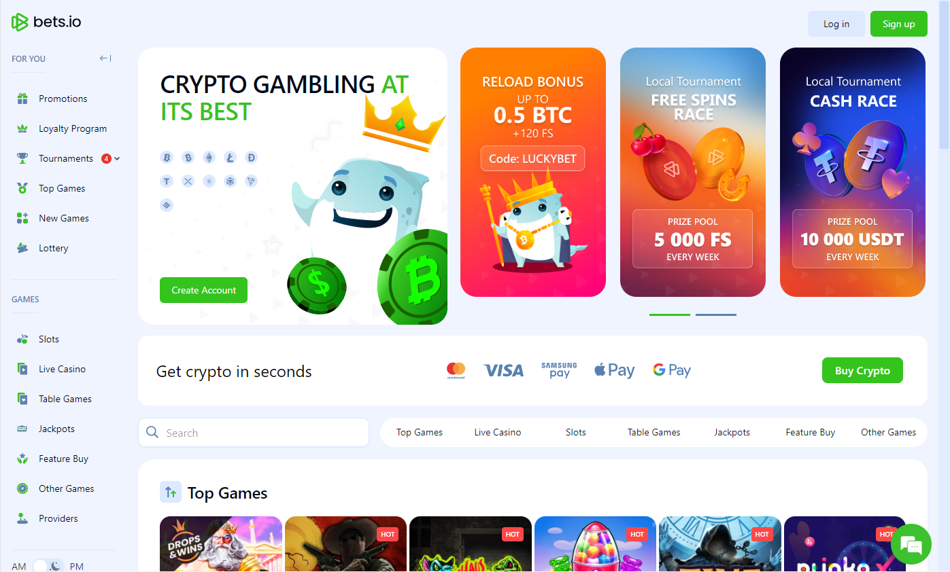Click the game Search input field
Image resolution: width=950 pixels, height=572 pixels.
click(254, 433)
